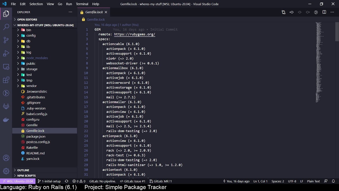Screen dimensions: 339x191
Task: Follow the https://rubygems.org/ link
Action: (x=135, y=34)
